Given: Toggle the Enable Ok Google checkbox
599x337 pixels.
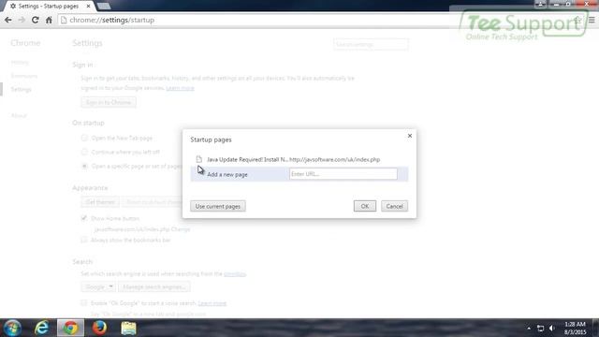Looking at the screenshot, I should tap(84, 303).
